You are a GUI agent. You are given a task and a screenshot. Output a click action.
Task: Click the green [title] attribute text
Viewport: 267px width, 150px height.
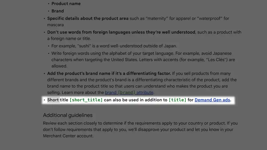pyautogui.click(x=177, y=100)
